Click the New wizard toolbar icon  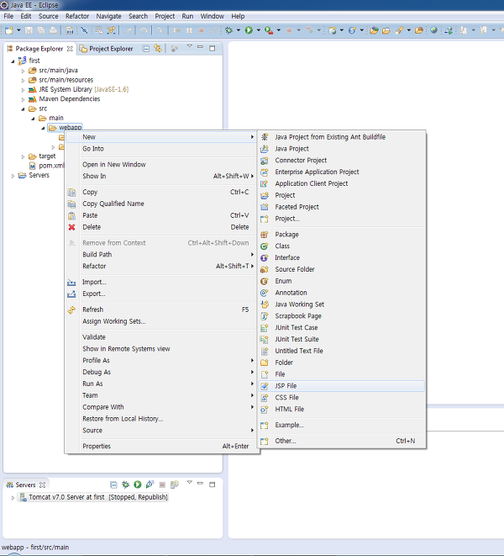(9, 30)
